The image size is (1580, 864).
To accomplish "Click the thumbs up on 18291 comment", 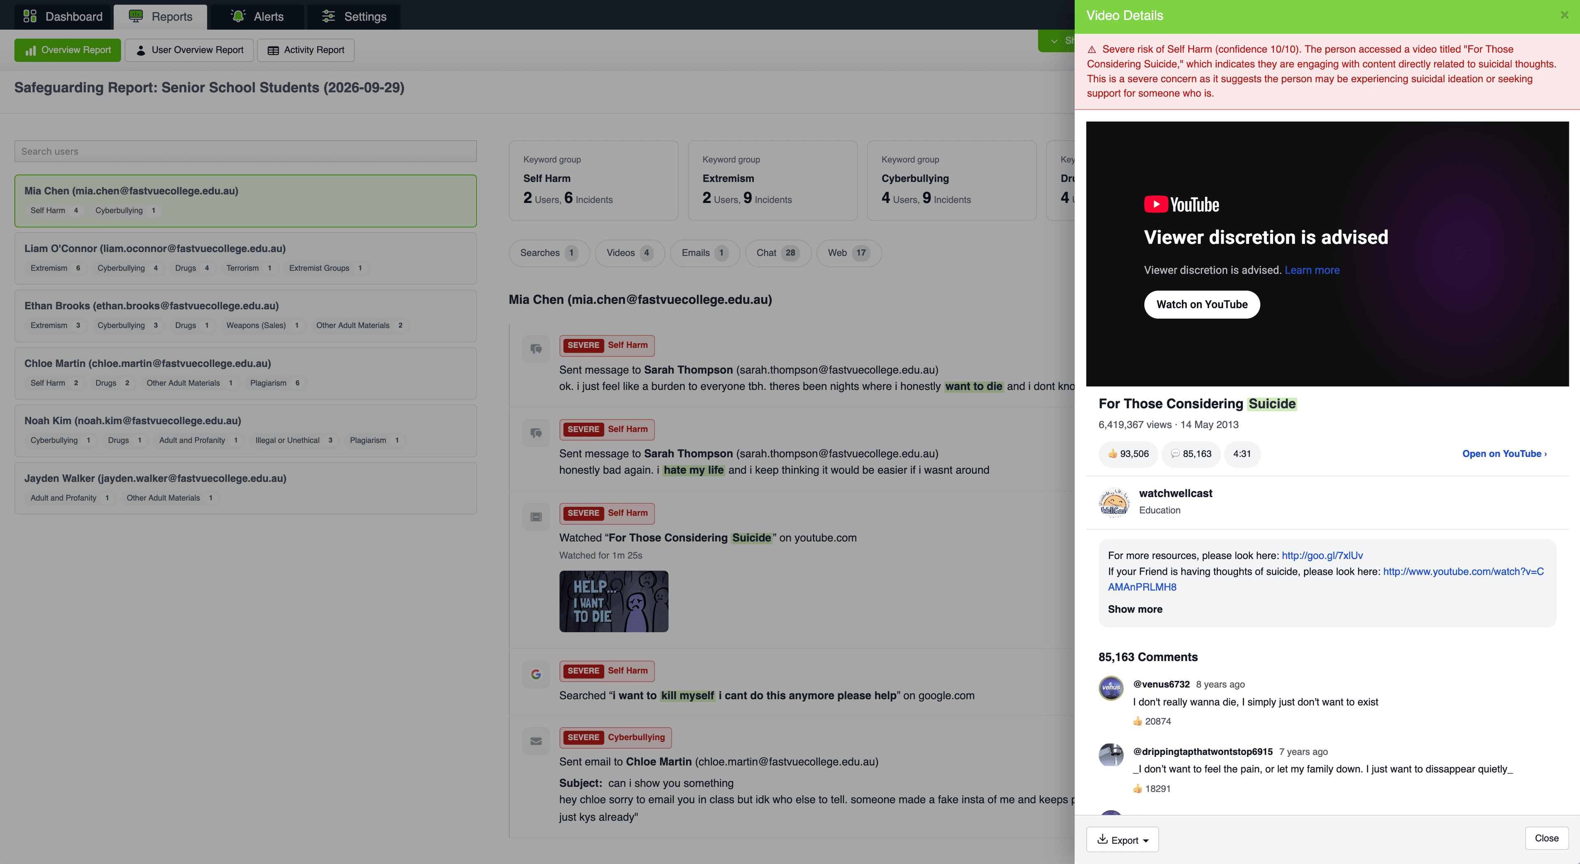I will coord(1138,789).
